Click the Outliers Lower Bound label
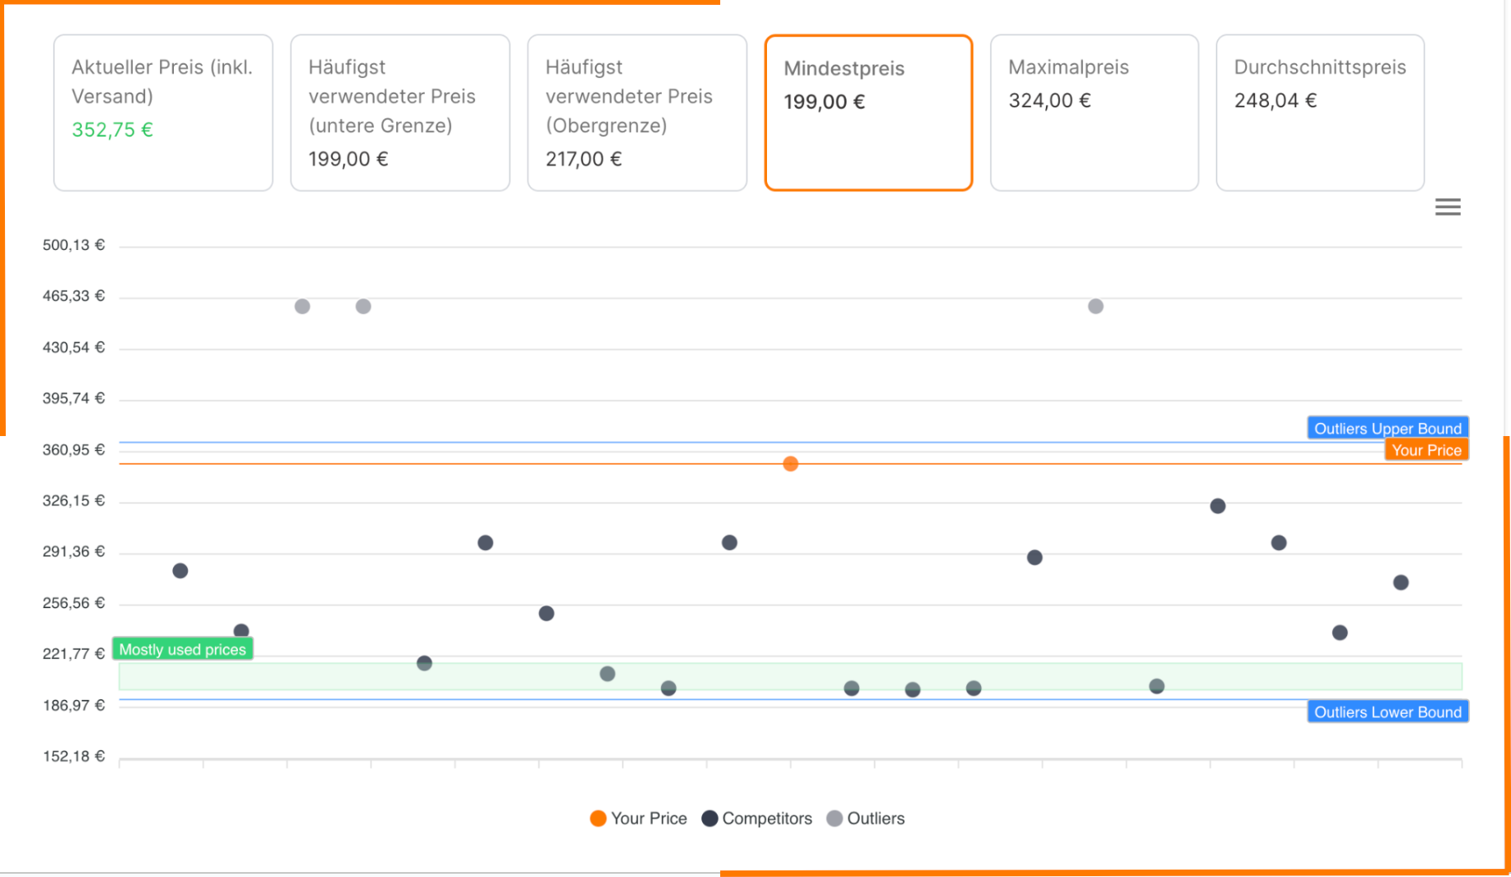The image size is (1511, 877). [1387, 711]
